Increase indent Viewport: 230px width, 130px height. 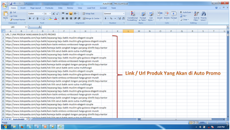coord(79,18)
